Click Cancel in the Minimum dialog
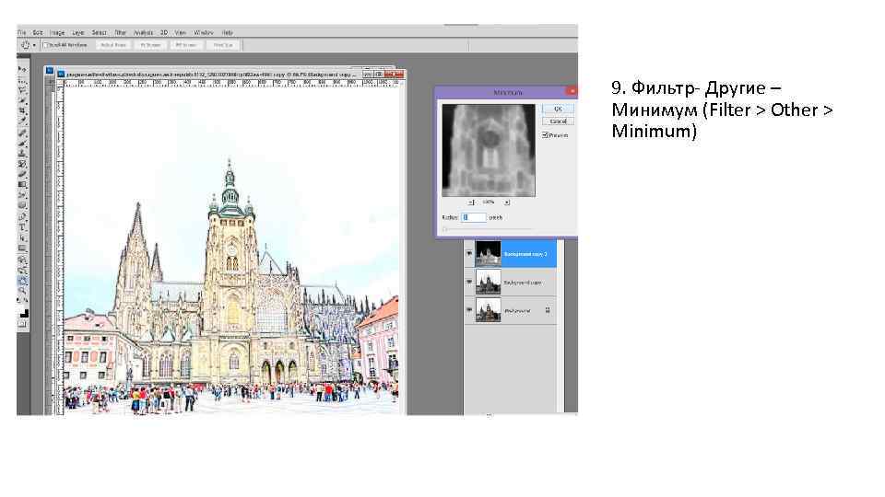Screen dimensions: 885x497 [x=558, y=121]
